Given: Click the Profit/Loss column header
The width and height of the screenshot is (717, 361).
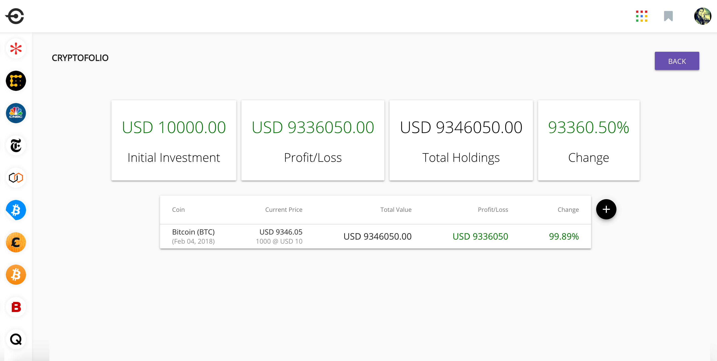Looking at the screenshot, I should (x=493, y=210).
